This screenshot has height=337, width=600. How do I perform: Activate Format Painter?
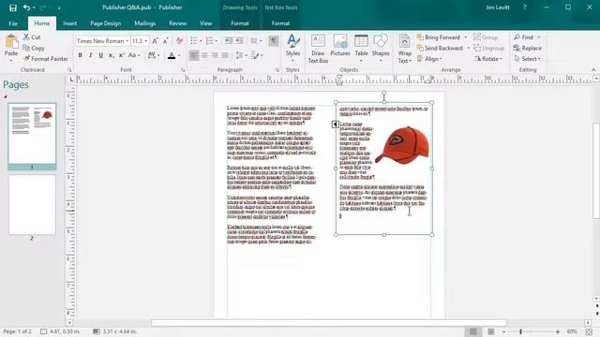pos(46,59)
